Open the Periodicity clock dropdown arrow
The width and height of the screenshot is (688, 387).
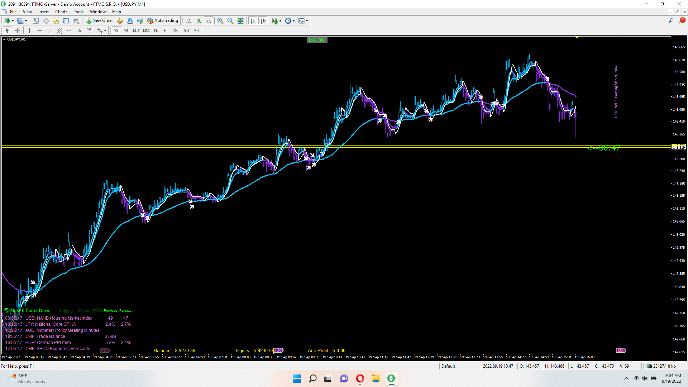294,21
